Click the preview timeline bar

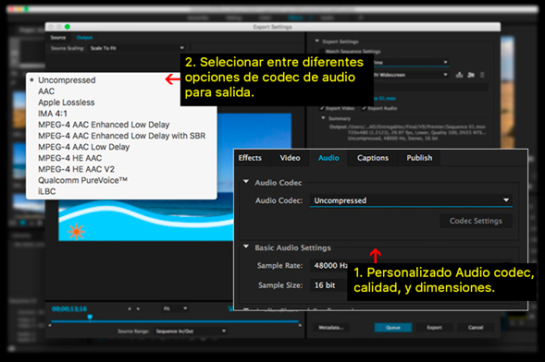[175, 321]
